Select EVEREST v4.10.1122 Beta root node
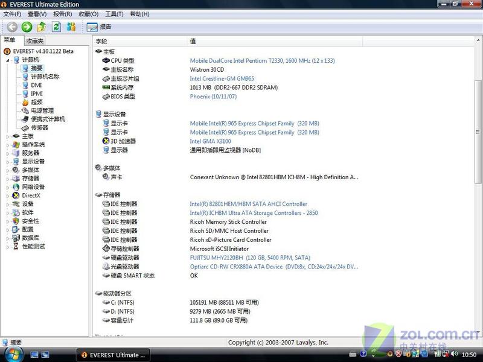This screenshot has height=362, width=483. [x=43, y=51]
